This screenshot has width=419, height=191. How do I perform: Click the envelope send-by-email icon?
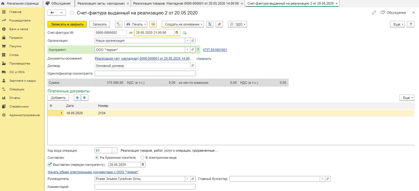coord(153,24)
